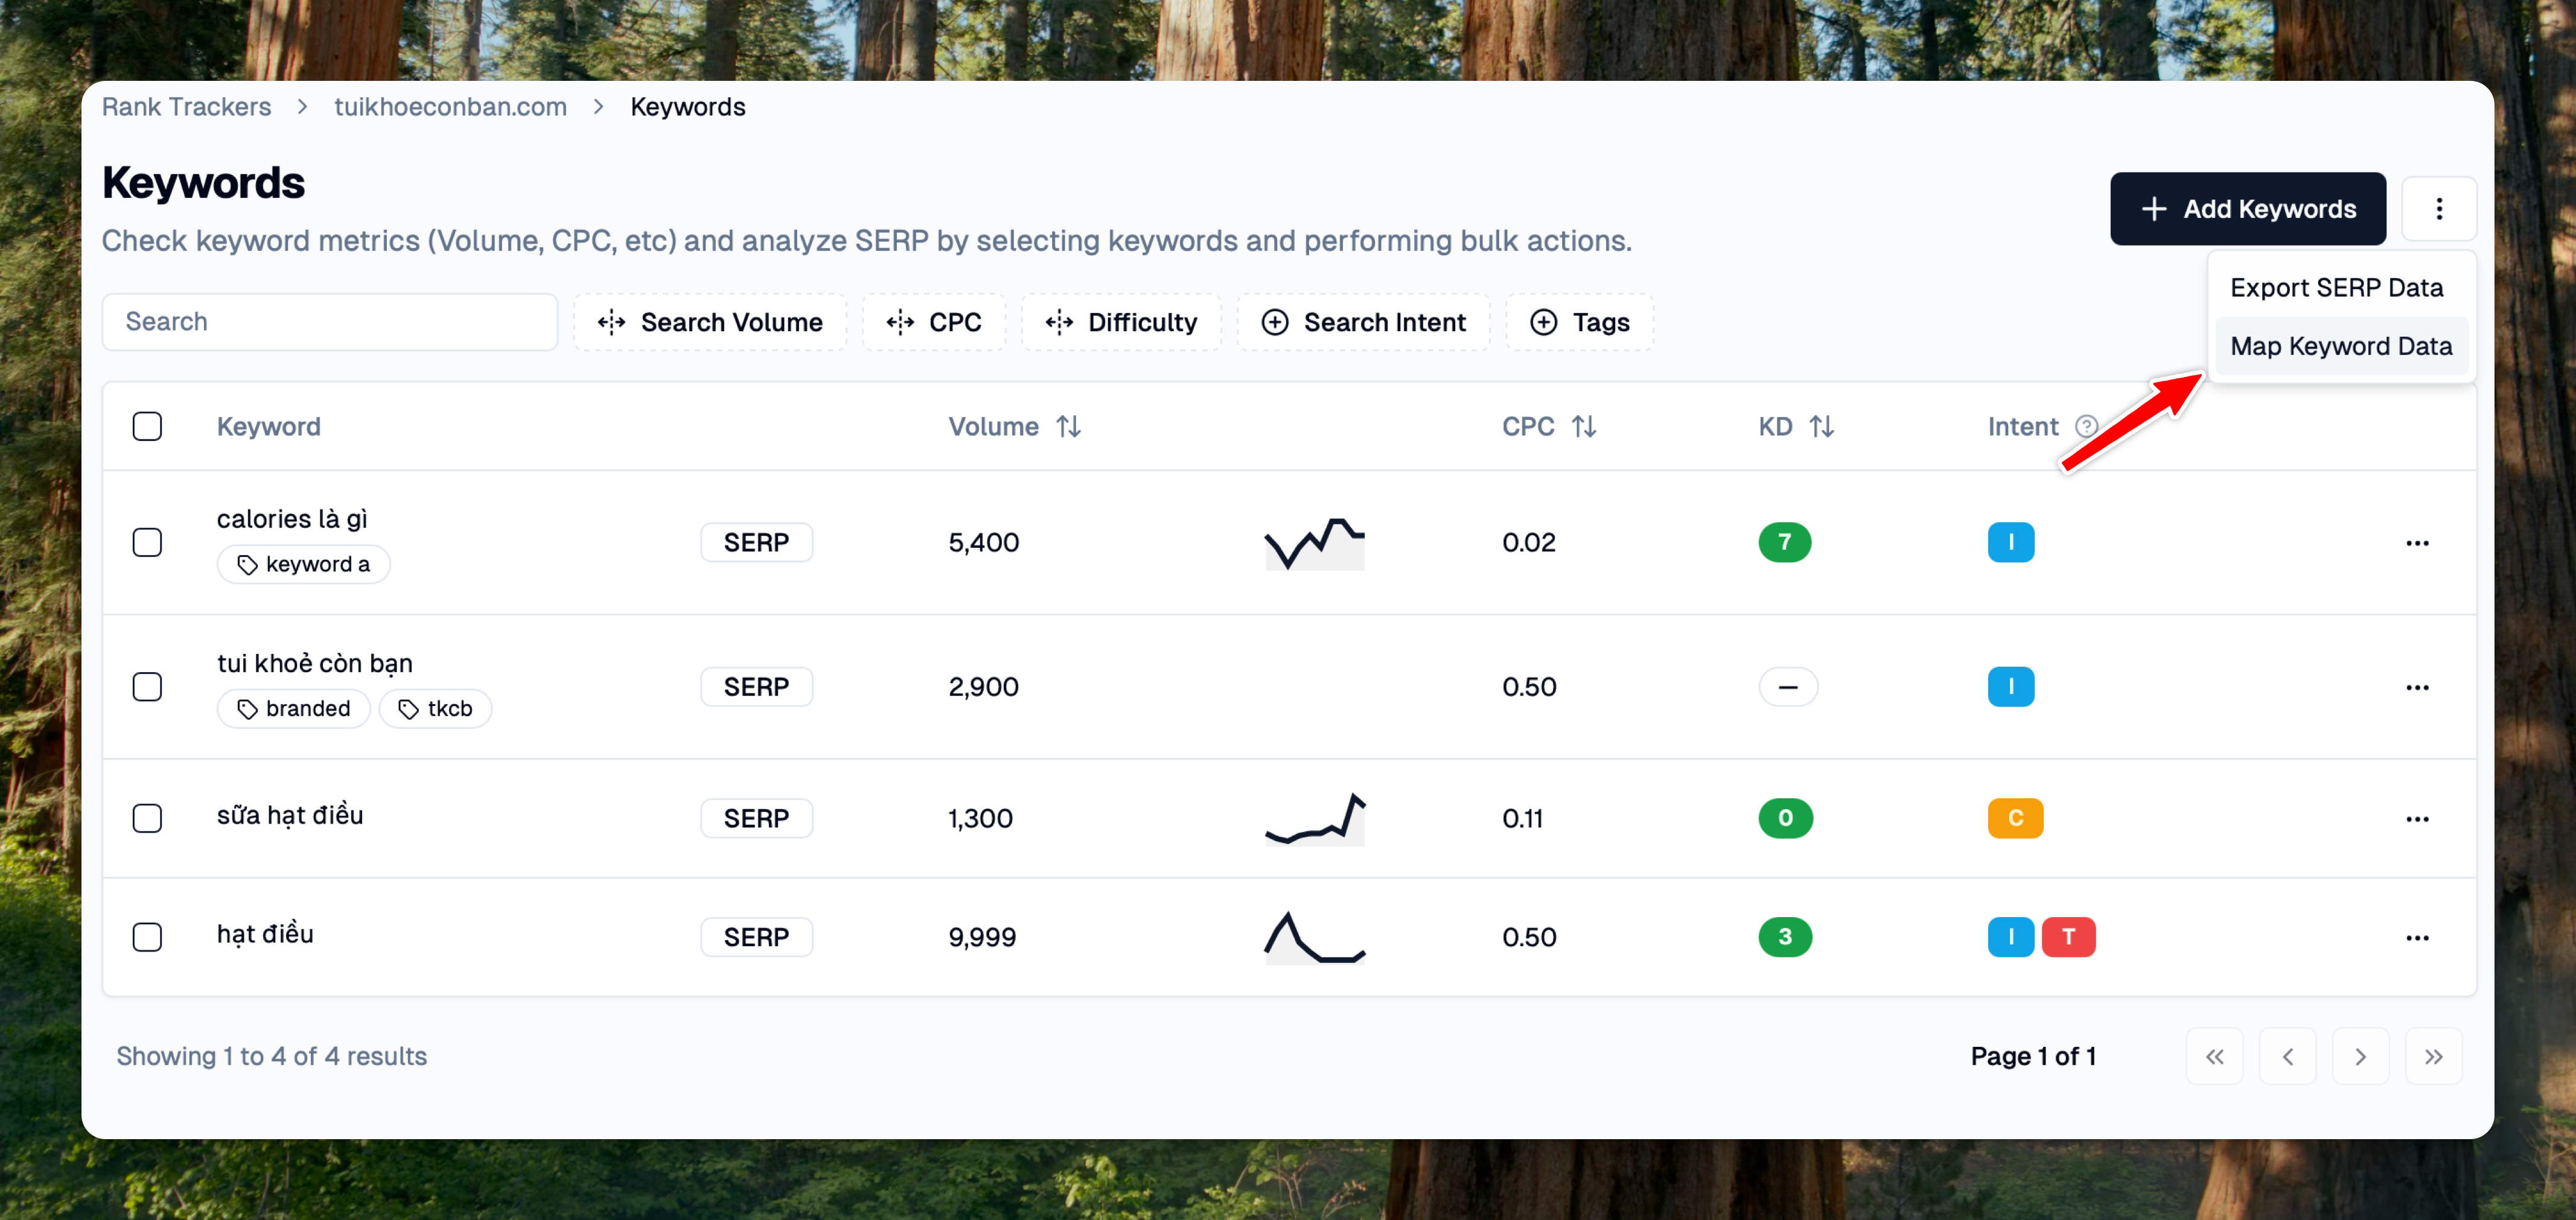Click the Add Keywords button
This screenshot has width=2576, height=1220.
[x=2247, y=209]
